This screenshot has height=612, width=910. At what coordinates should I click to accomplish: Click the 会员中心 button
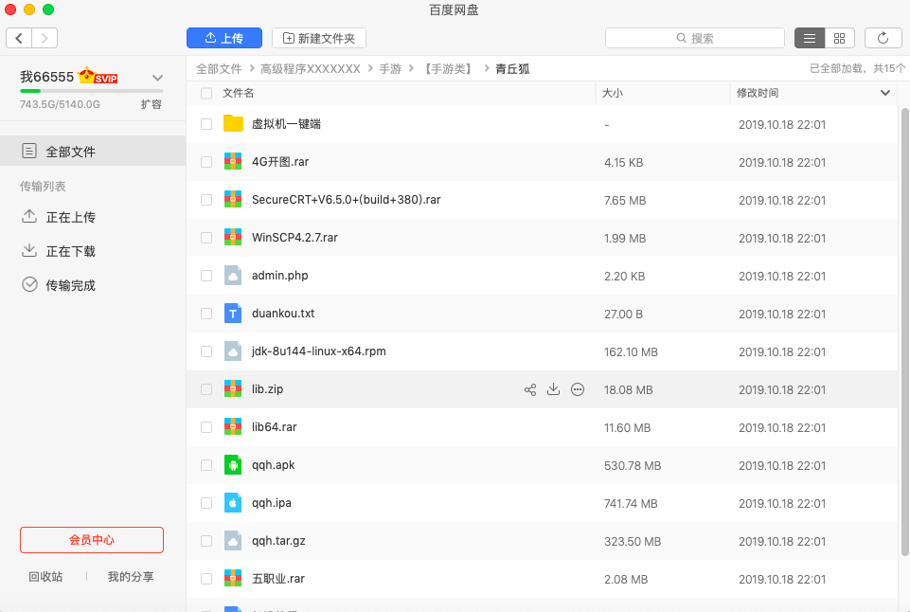[92, 539]
